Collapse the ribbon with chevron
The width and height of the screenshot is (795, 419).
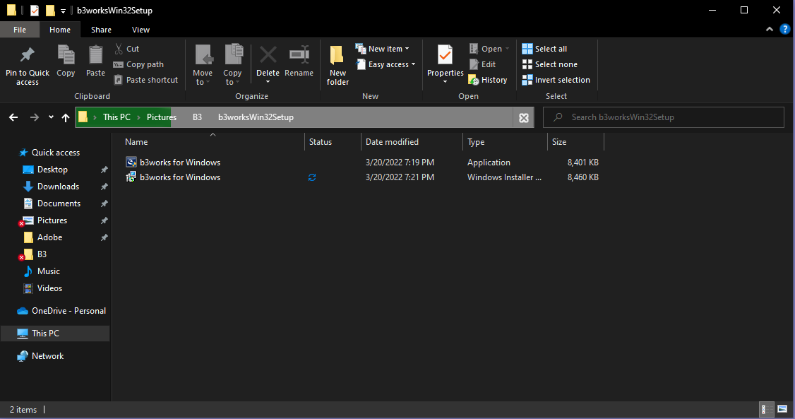(769, 30)
